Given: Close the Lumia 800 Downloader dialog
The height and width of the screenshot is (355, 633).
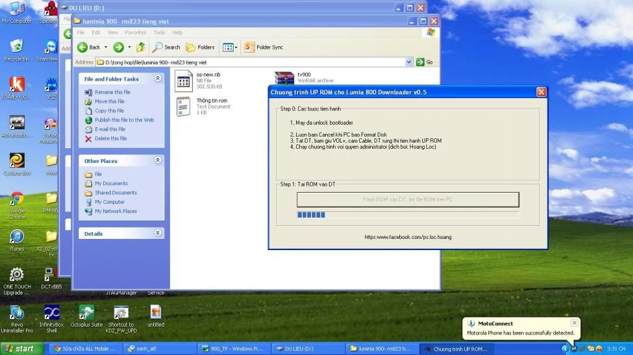Looking at the screenshot, I should pyautogui.click(x=541, y=93).
